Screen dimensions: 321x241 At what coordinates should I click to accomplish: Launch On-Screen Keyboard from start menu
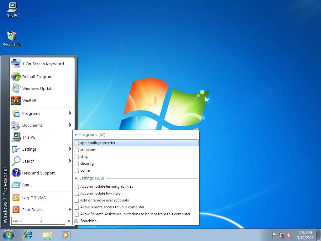(x=42, y=64)
